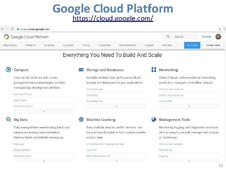Open the Monitoring link

pos(165,150)
